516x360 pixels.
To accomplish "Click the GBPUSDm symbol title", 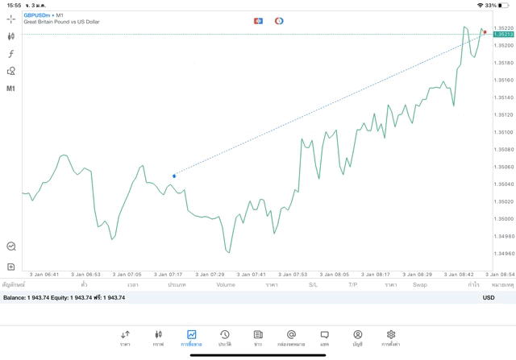I will pyautogui.click(x=37, y=15).
